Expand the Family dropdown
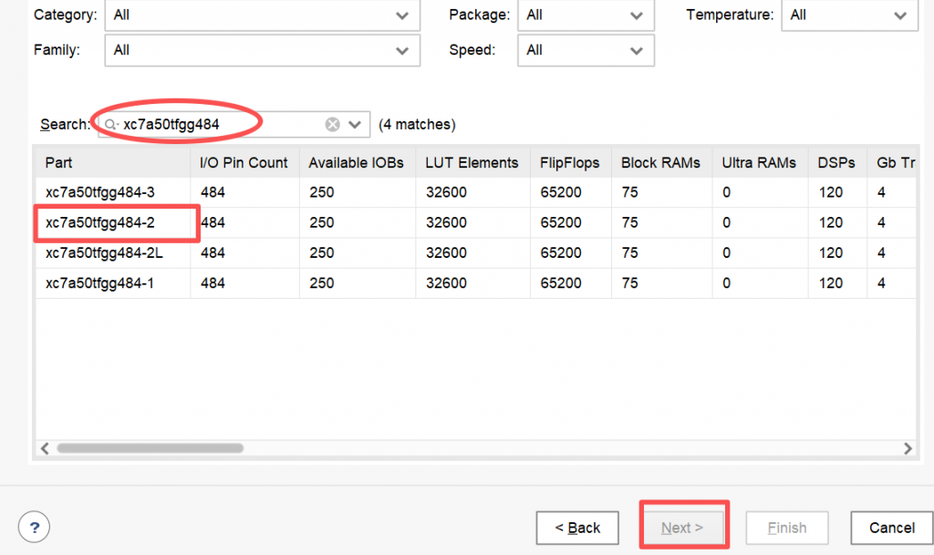 [x=262, y=50]
